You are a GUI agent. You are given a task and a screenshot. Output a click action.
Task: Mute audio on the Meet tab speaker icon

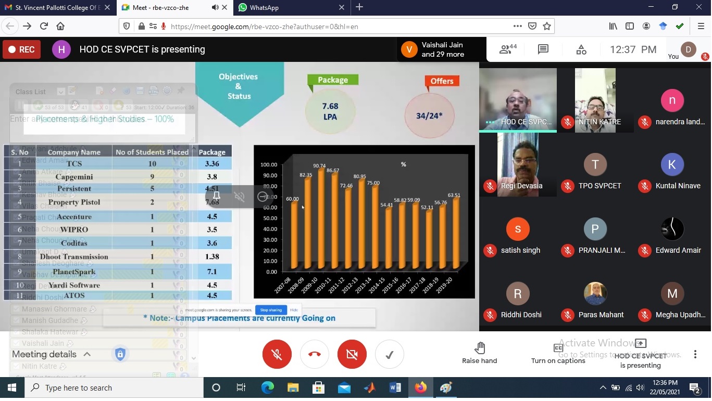pyautogui.click(x=215, y=8)
